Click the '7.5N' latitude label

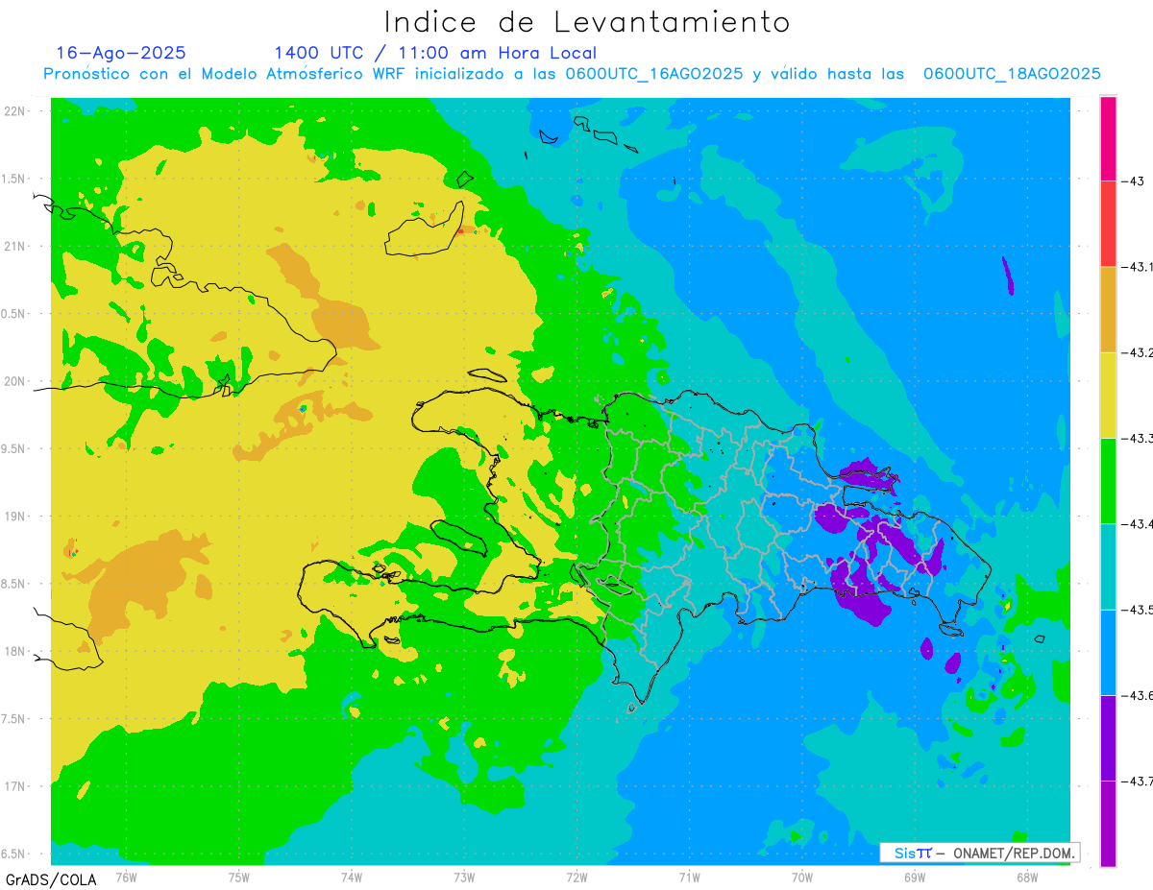(x=13, y=719)
